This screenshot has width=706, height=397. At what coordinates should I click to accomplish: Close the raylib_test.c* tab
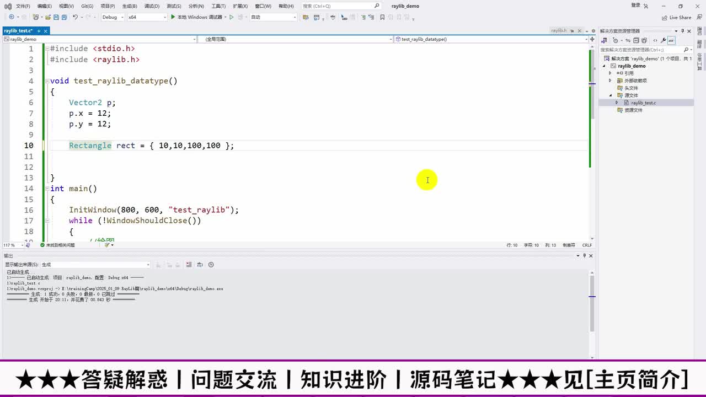[46, 31]
